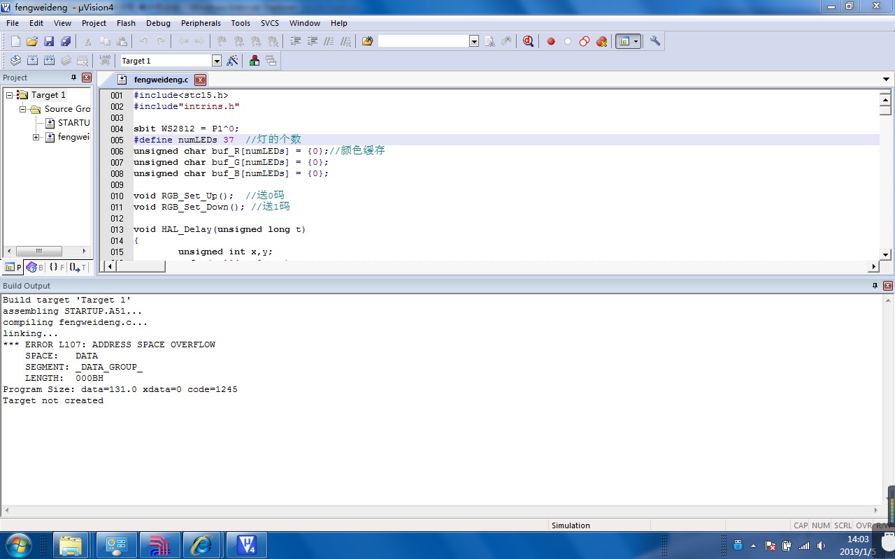Pin toggle for Project panel
The image size is (895, 559).
point(73,78)
